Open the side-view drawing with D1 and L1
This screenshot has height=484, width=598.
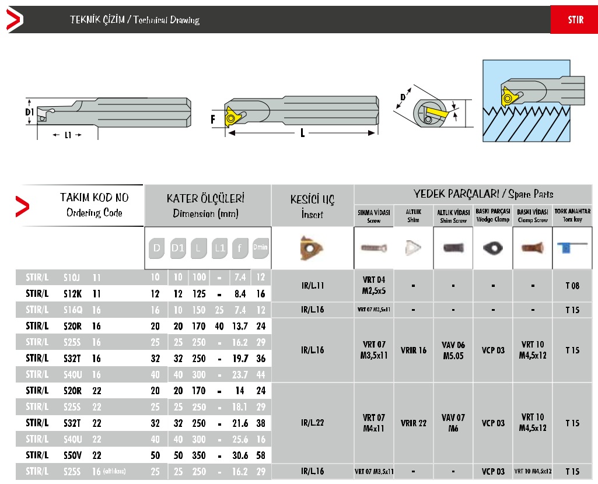click(x=108, y=118)
